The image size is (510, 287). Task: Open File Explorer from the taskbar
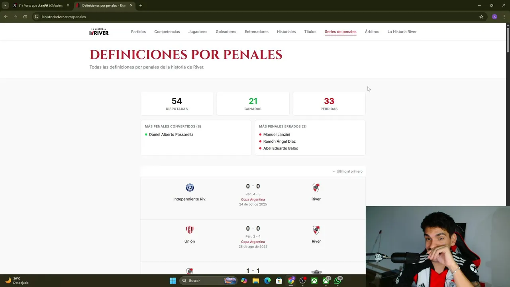tap(256, 281)
